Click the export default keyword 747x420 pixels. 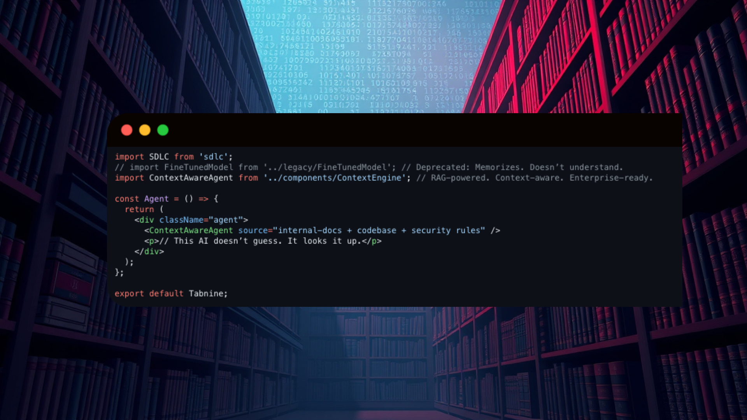(x=149, y=294)
